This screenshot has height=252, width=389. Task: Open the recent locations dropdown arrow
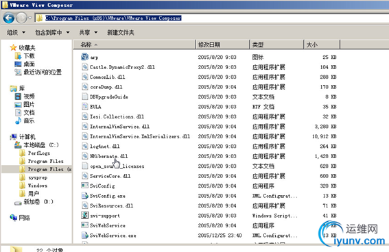pyautogui.click(x=30, y=18)
